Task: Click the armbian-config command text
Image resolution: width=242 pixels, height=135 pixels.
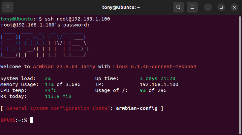Action: tap(136, 108)
